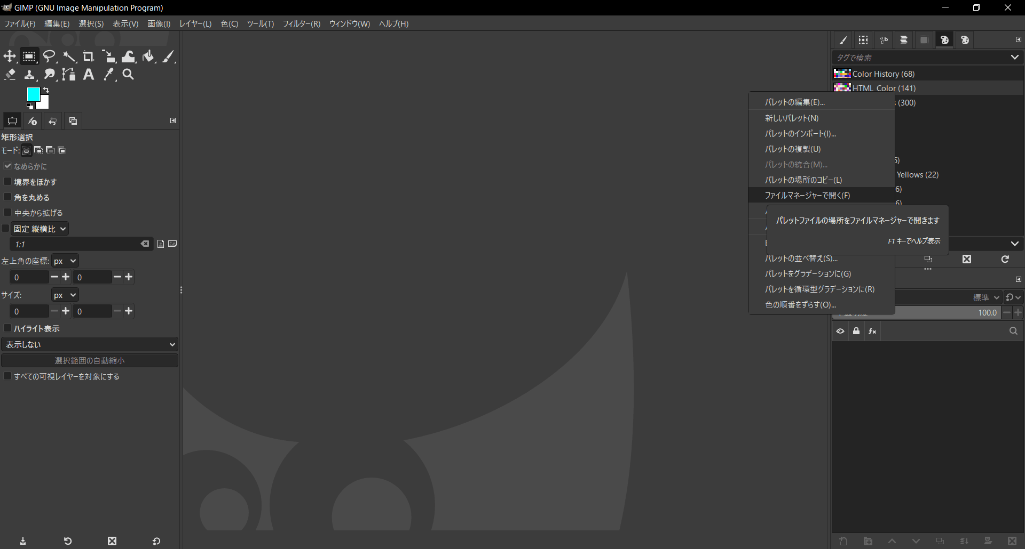Choose パレットの複製(U) menu entry
This screenshot has width=1025, height=549.
click(822, 149)
